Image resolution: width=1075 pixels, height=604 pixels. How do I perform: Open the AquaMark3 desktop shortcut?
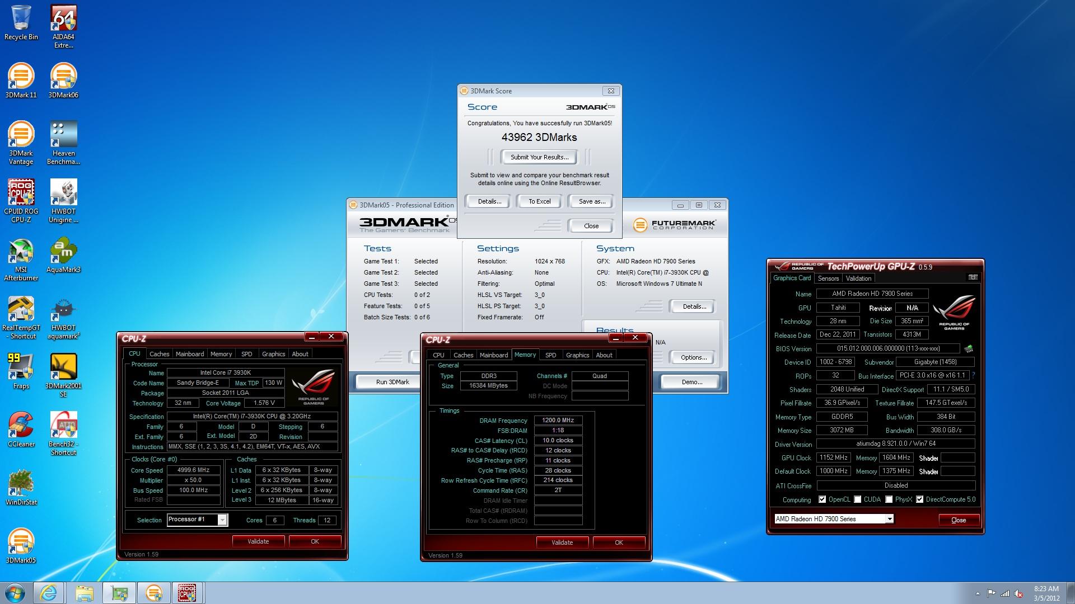(x=63, y=255)
